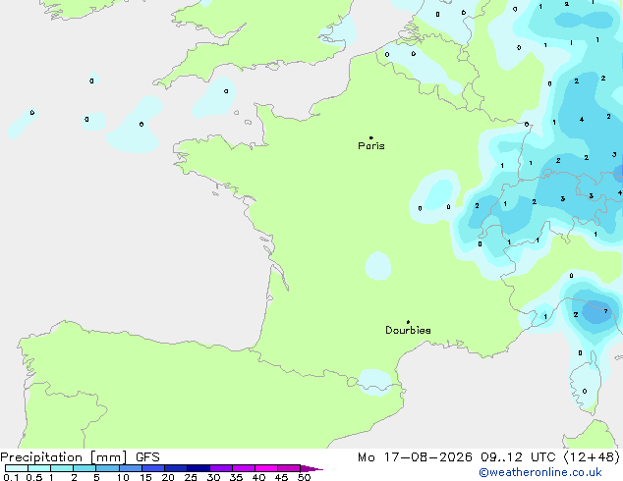Click the '09..12 UTC' time text

tap(518, 457)
